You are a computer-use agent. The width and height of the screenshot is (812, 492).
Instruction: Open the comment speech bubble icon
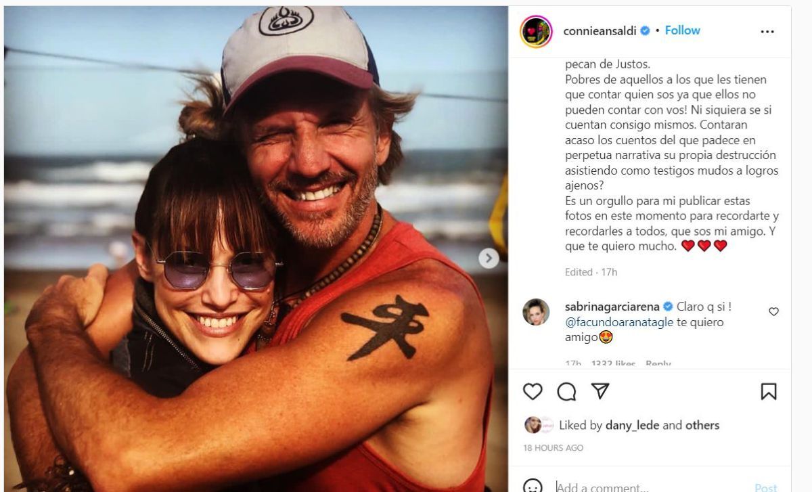pyautogui.click(x=566, y=391)
